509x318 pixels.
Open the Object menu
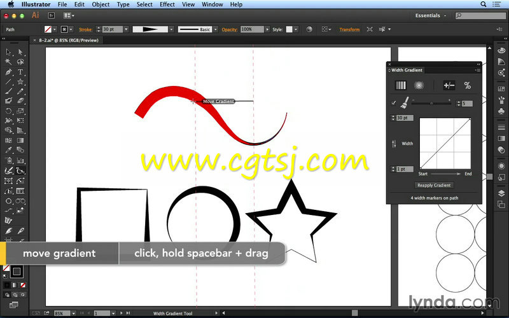pyautogui.click(x=101, y=4)
